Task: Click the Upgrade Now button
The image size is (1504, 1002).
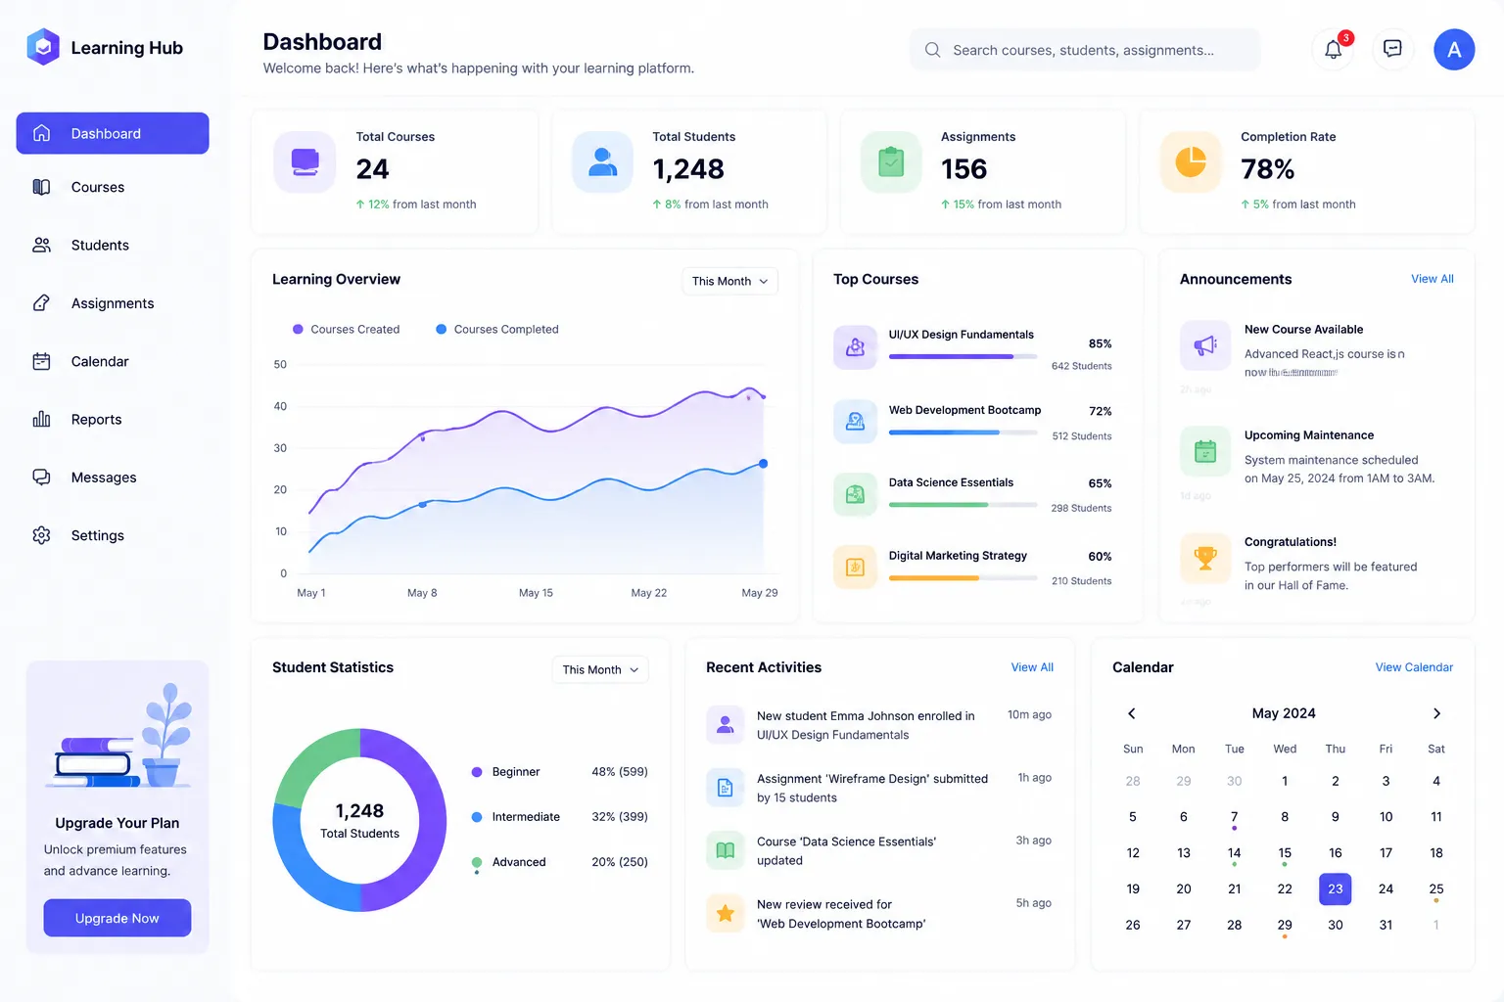Action: point(117,918)
